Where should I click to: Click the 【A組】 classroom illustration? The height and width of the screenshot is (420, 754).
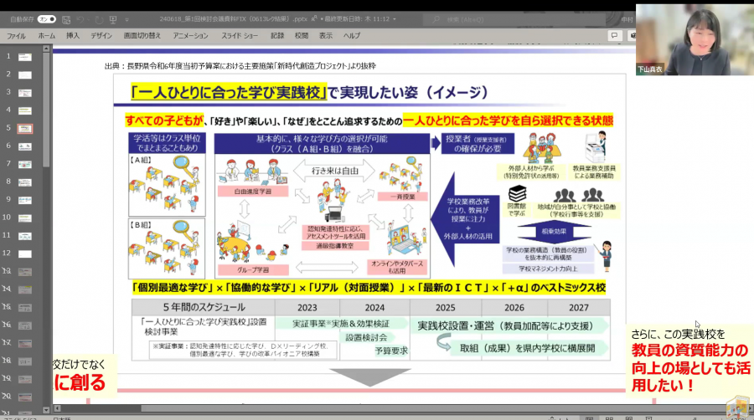[167, 185]
